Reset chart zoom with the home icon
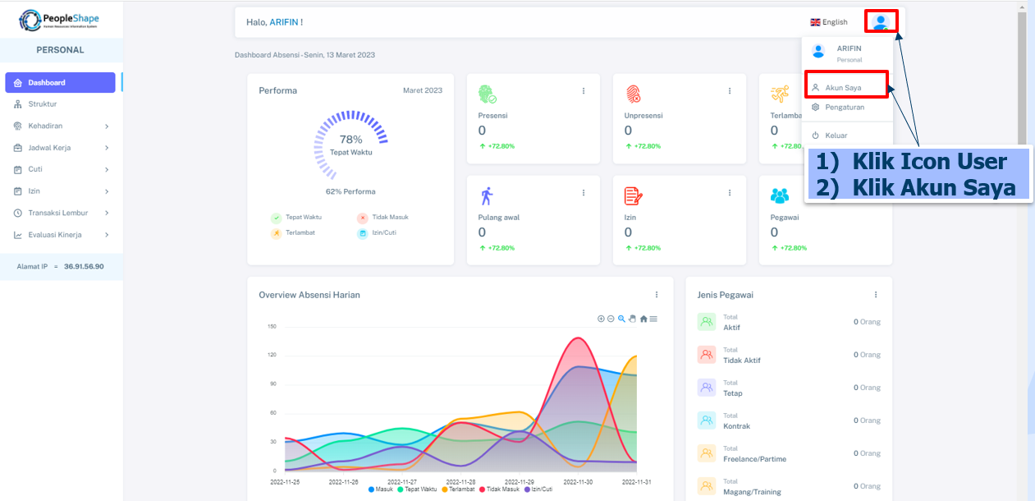This screenshot has width=1035, height=501. [643, 319]
